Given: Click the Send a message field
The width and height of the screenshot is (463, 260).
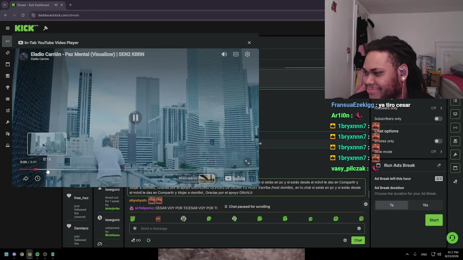Looking at the screenshot, I should click(x=247, y=228).
